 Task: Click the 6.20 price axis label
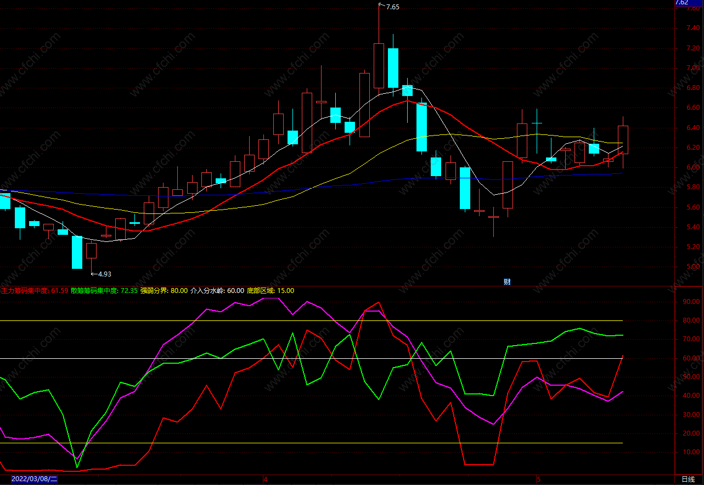[693, 148]
